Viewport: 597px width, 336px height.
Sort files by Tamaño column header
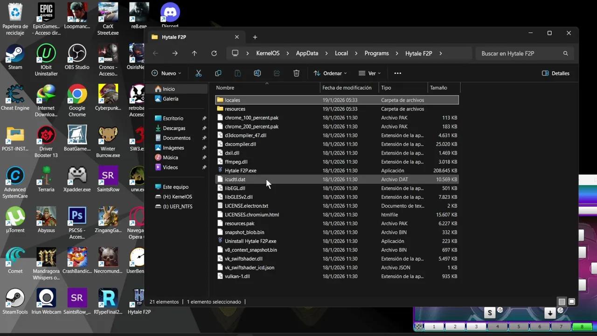tap(438, 88)
